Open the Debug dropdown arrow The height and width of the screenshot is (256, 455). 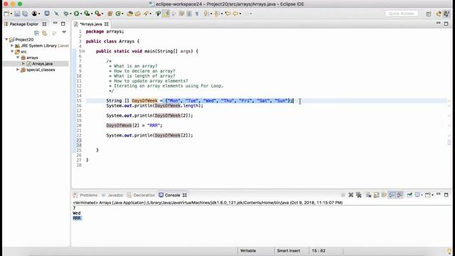tap(70, 14)
